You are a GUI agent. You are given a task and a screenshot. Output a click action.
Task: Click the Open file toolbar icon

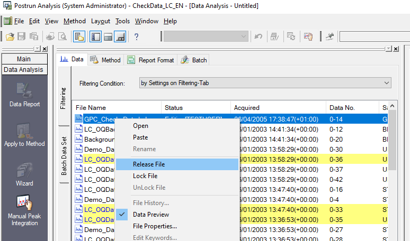[x=10, y=36]
